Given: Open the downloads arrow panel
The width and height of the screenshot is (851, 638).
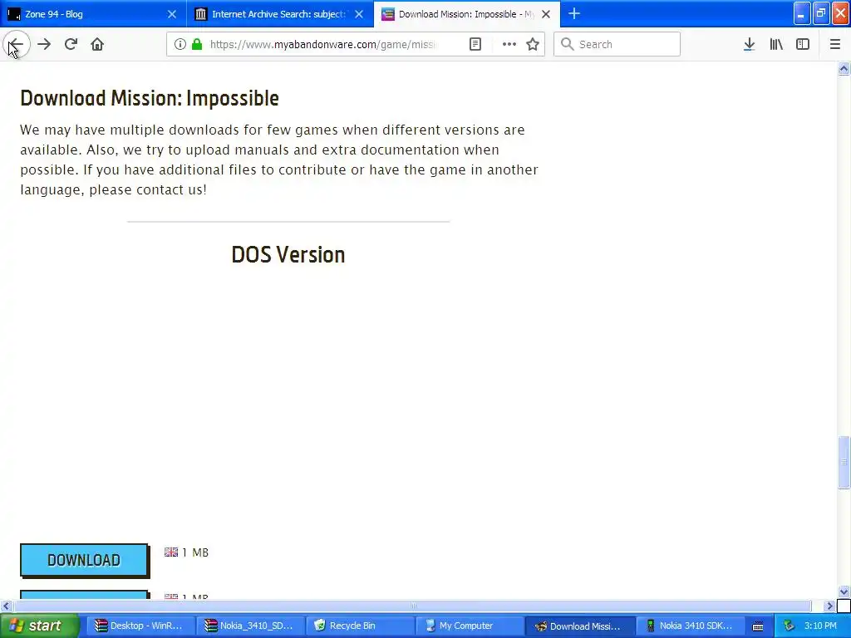Looking at the screenshot, I should click(x=749, y=45).
